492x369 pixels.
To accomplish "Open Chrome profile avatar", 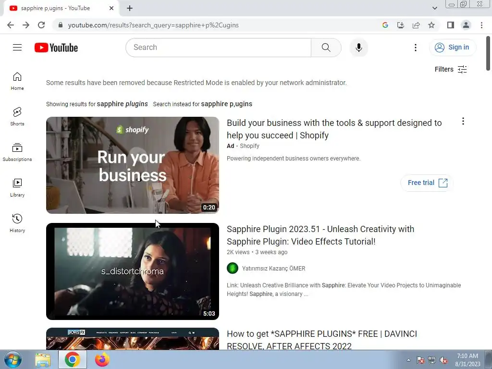I will tap(466, 25).
